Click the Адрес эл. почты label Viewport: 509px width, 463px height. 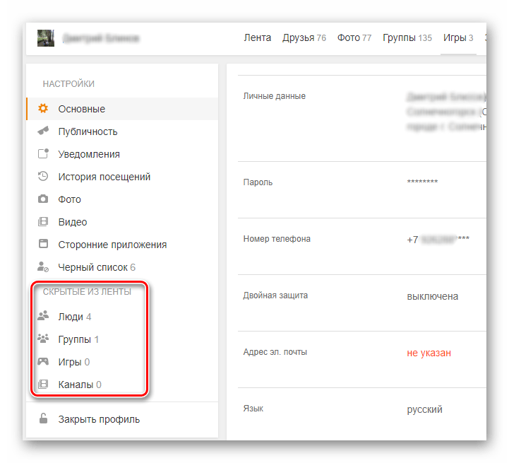pyautogui.click(x=275, y=352)
